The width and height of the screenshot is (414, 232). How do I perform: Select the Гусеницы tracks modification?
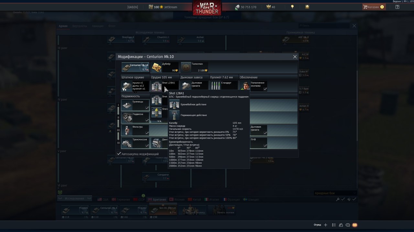coord(135,105)
